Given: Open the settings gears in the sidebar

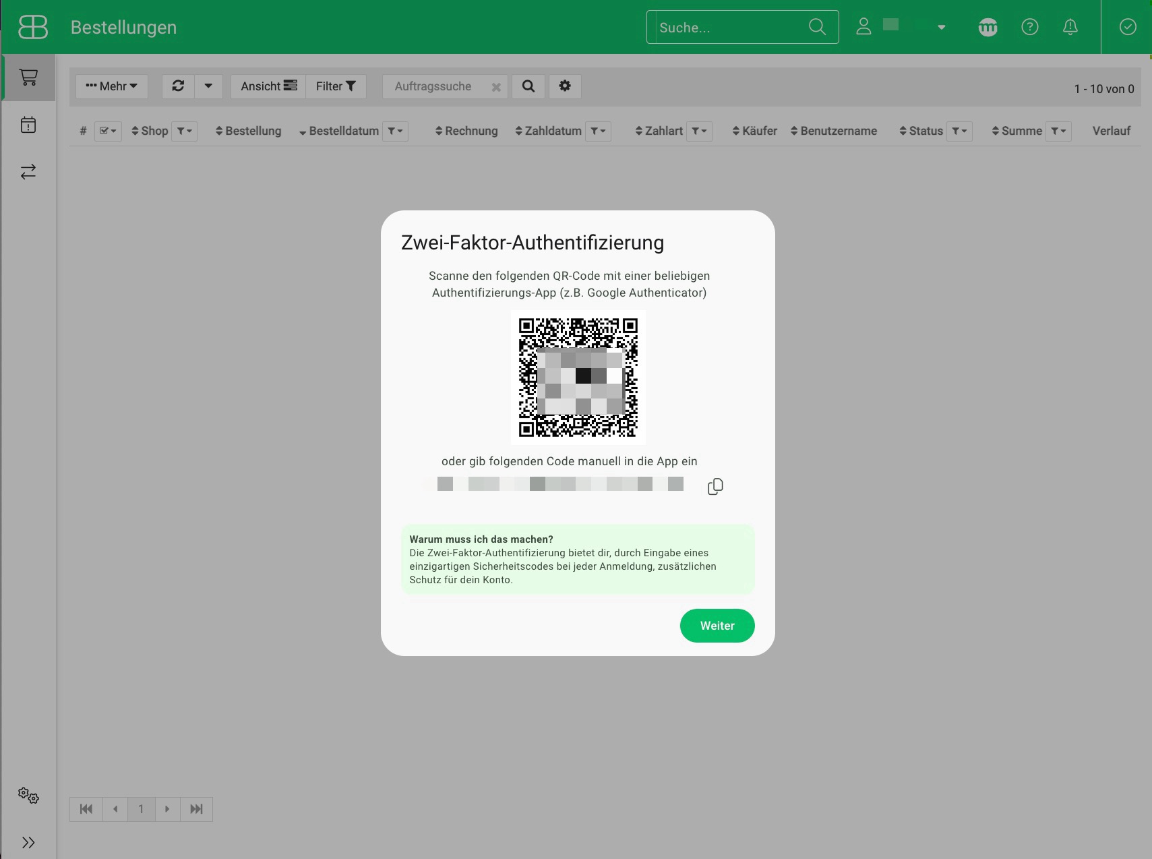Looking at the screenshot, I should tap(28, 796).
